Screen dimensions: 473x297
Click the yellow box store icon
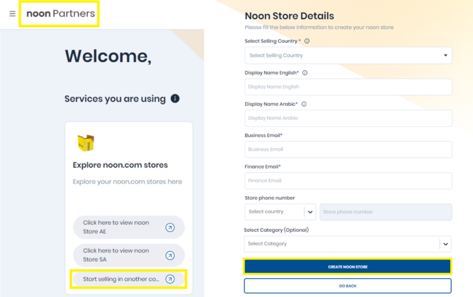[86, 143]
